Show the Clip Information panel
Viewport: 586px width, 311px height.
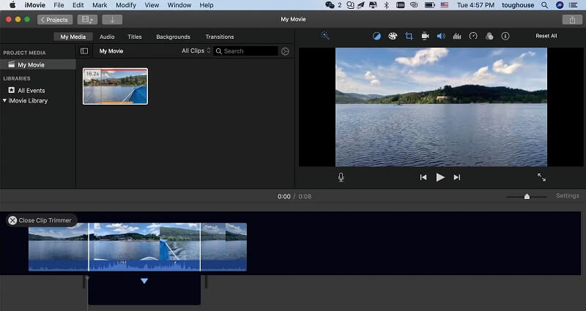[x=505, y=36]
